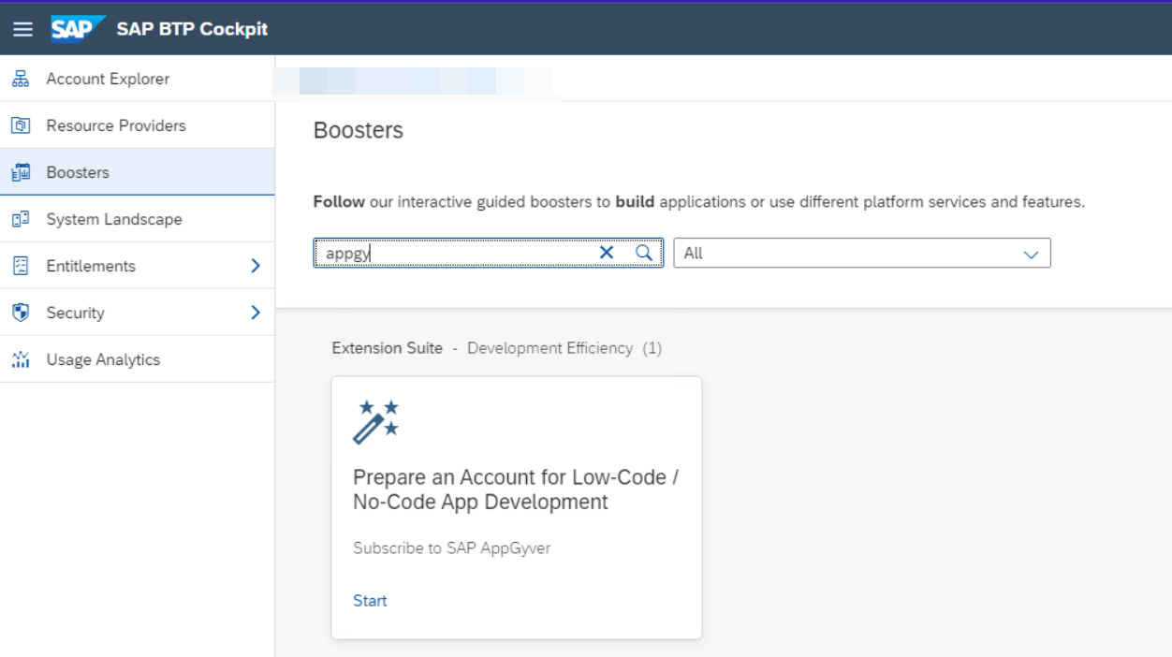Open Usage Analytics page
The image size is (1172, 657).
(x=137, y=359)
